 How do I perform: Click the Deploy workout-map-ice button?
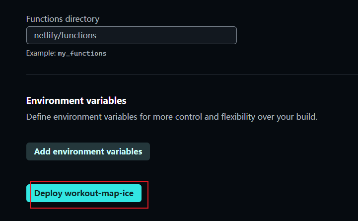click(x=84, y=193)
